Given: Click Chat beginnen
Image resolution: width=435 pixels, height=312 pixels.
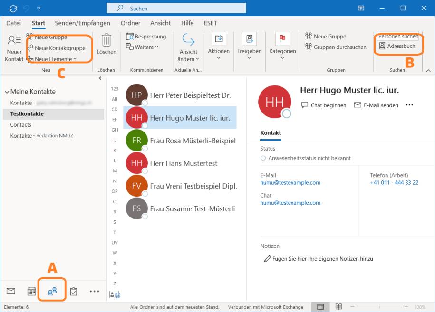Looking at the screenshot, I should pos(324,105).
